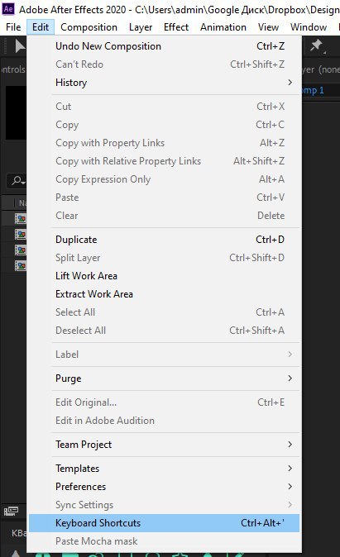This screenshot has height=557, width=340.
Task: Select the third footage item icon
Action: (21, 250)
